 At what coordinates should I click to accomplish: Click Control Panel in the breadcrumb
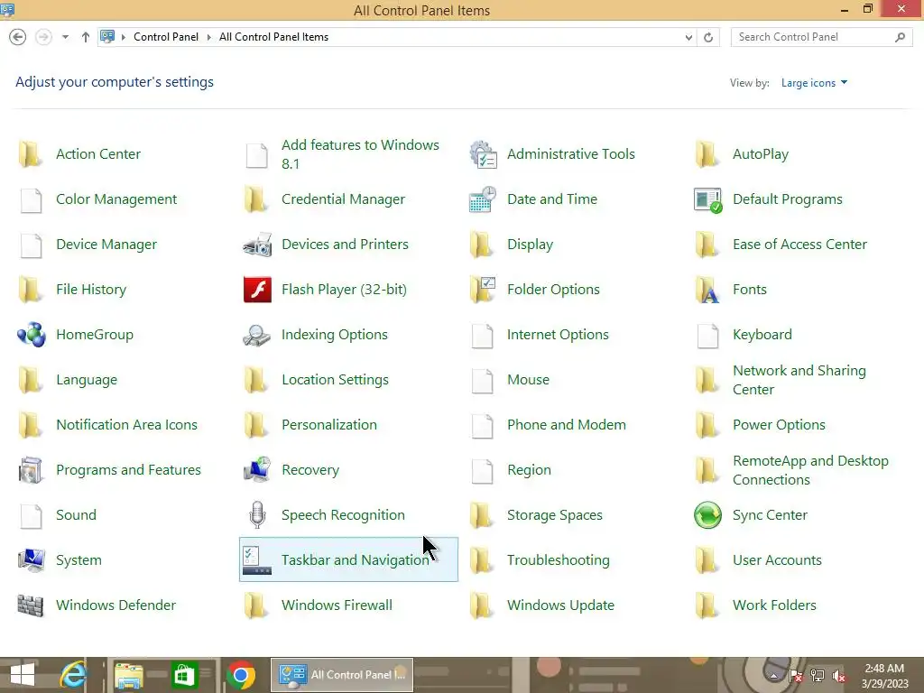tap(166, 37)
